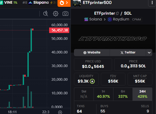
Task: Click the MKT CAP $56K box
Action: [140, 79]
